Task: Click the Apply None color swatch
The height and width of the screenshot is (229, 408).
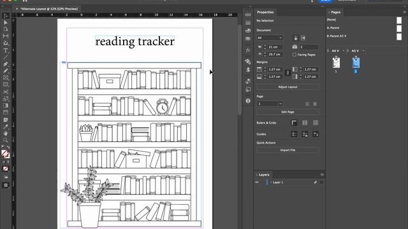Action: pos(5,169)
